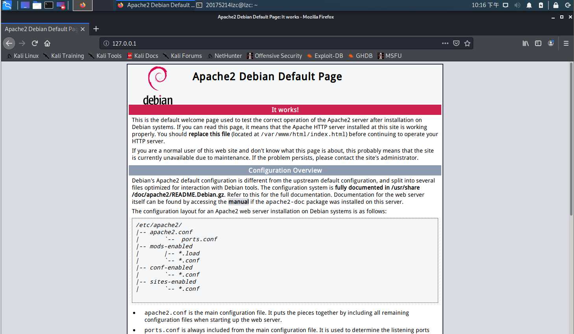
Task: Open the Kali Training bookmark
Action: 64,56
